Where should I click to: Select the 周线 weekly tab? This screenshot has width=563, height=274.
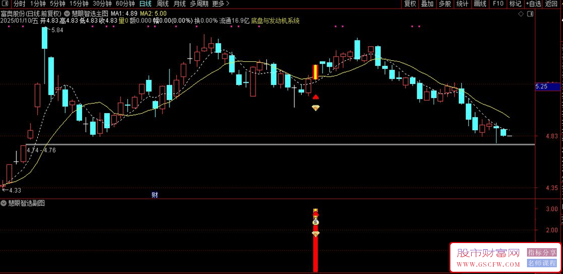[x=163, y=4]
